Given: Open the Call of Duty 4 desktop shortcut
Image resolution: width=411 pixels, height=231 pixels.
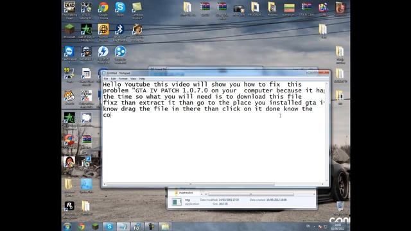Looking at the screenshot, I should pyautogui.click(x=86, y=32).
